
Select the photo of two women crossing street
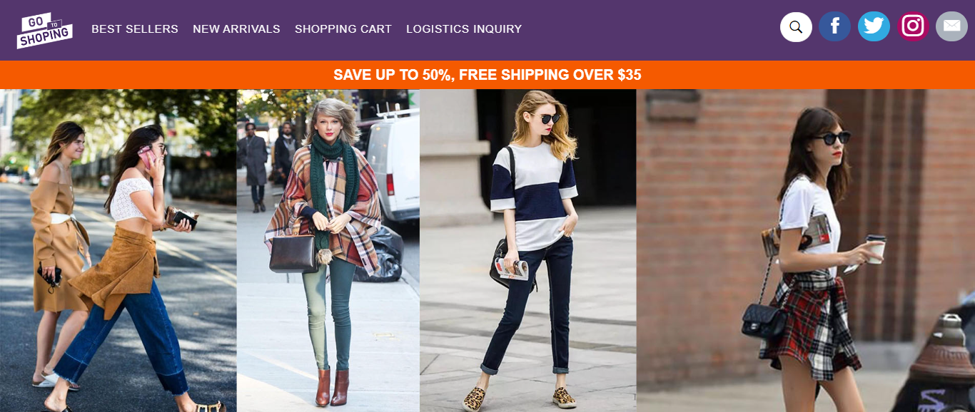point(118,250)
